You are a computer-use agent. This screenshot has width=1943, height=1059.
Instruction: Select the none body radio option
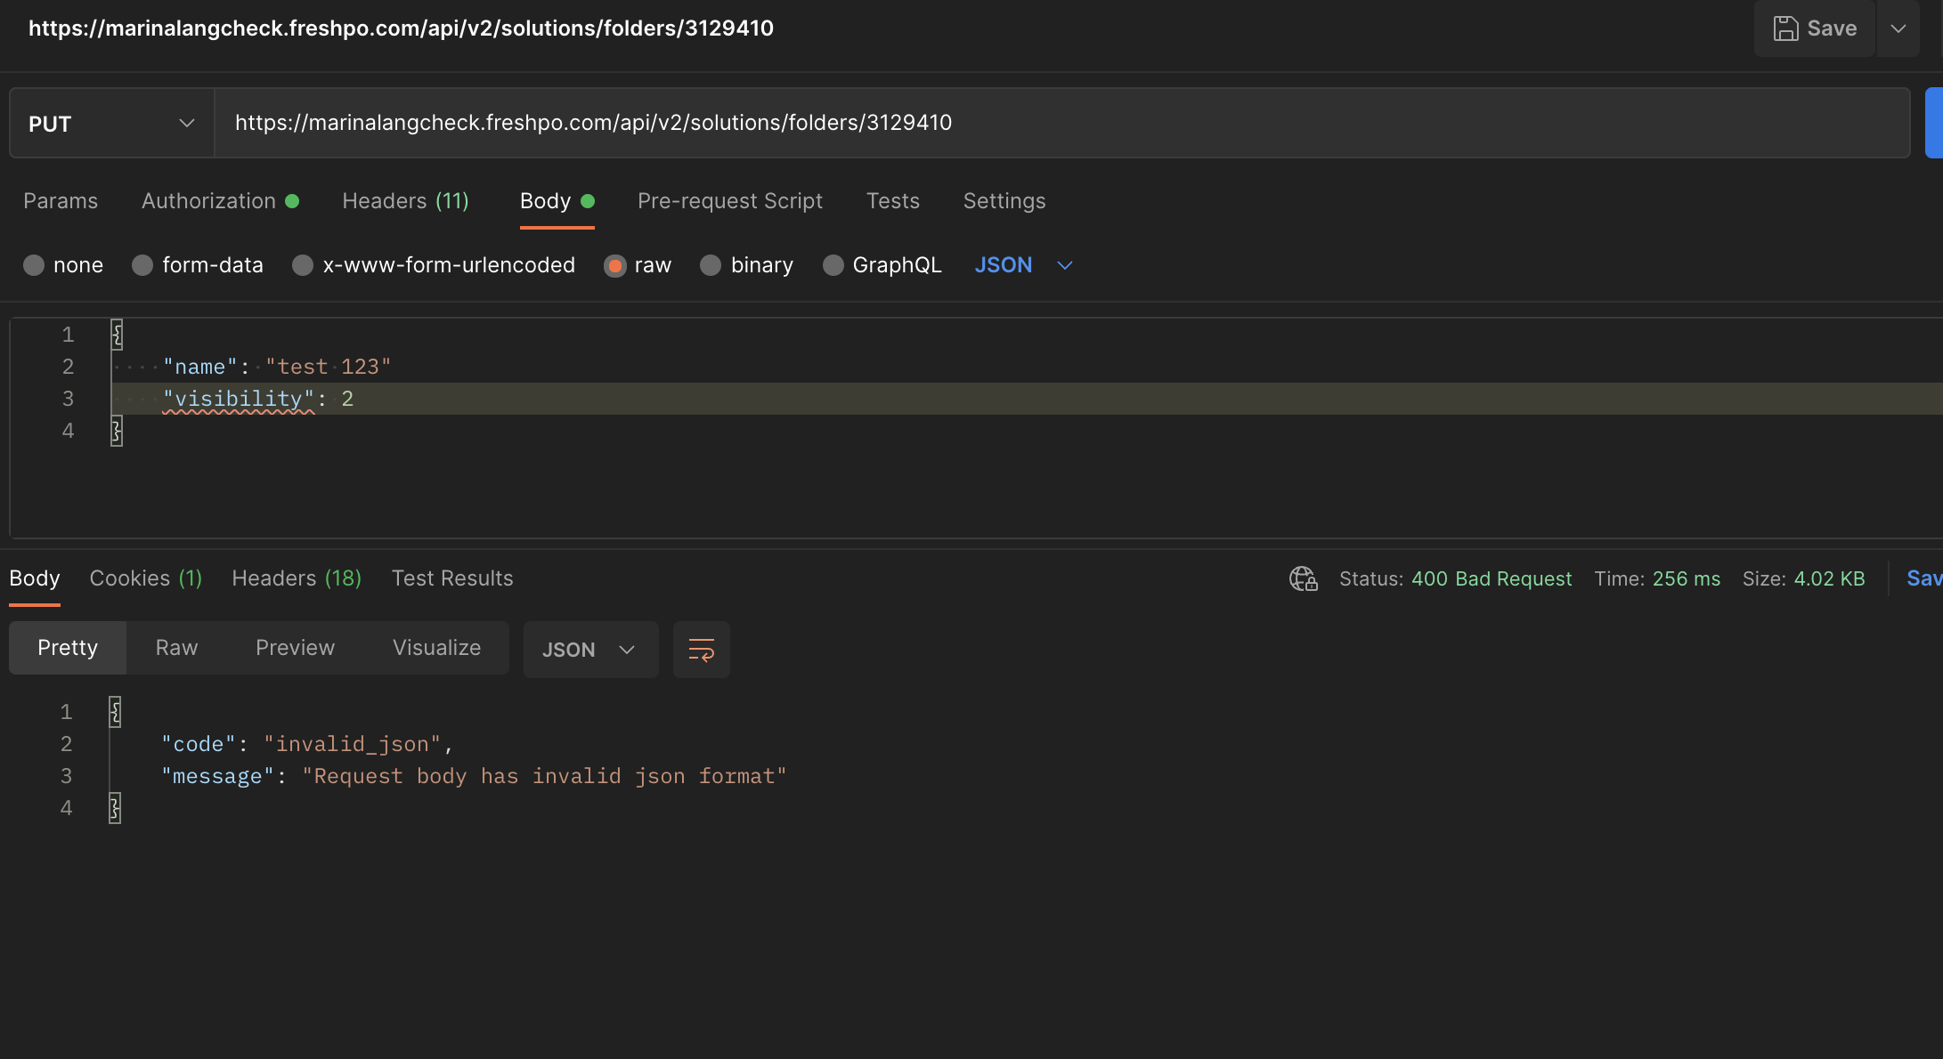(34, 265)
